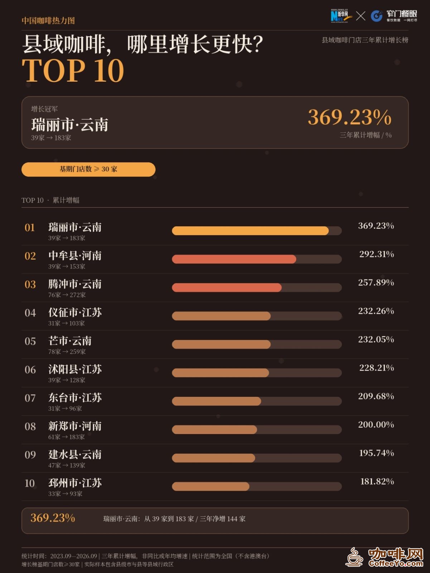Click the brown bar for 东台市·江苏

(217, 401)
